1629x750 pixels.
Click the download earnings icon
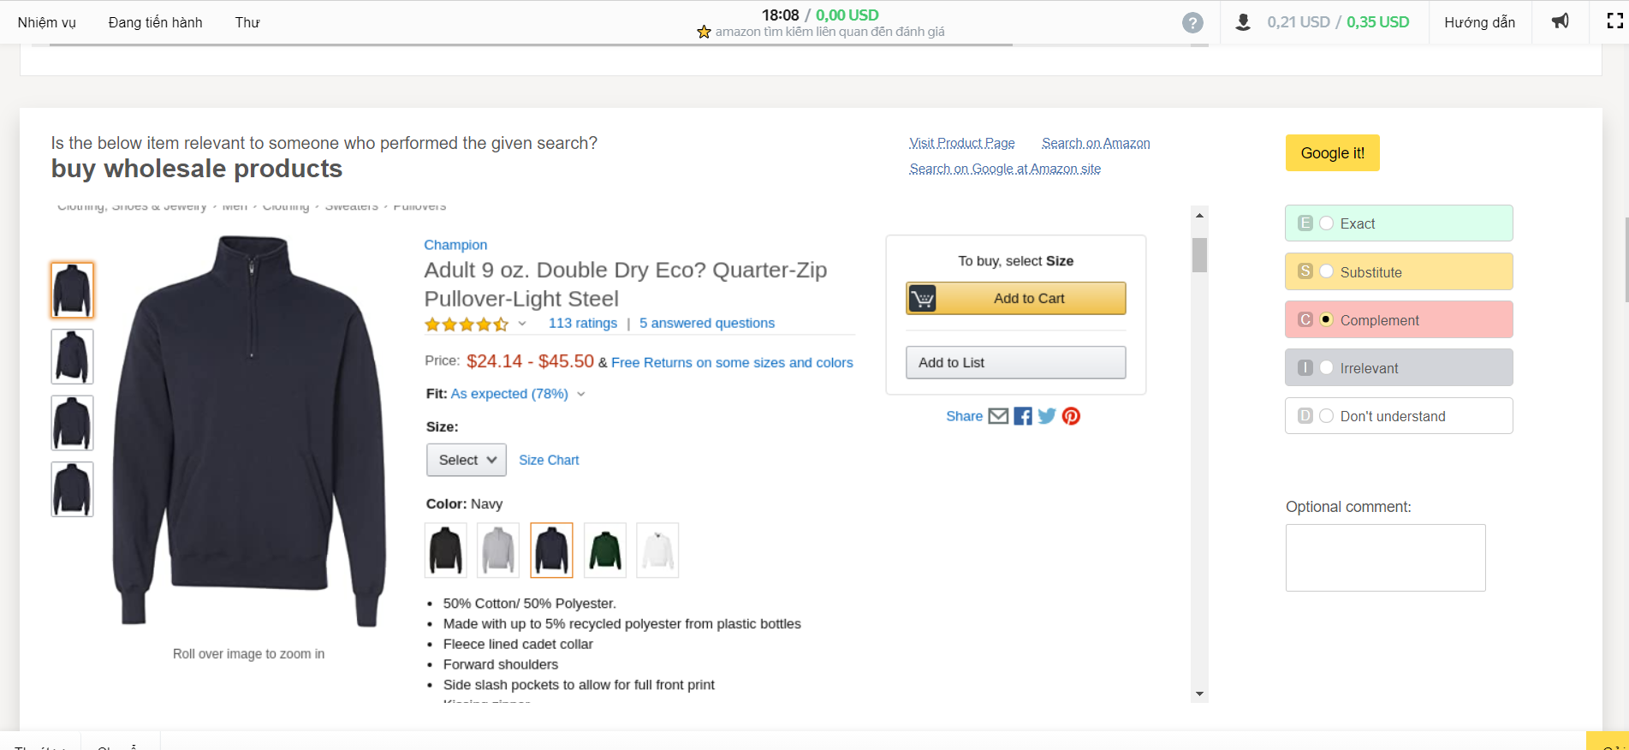(1243, 22)
